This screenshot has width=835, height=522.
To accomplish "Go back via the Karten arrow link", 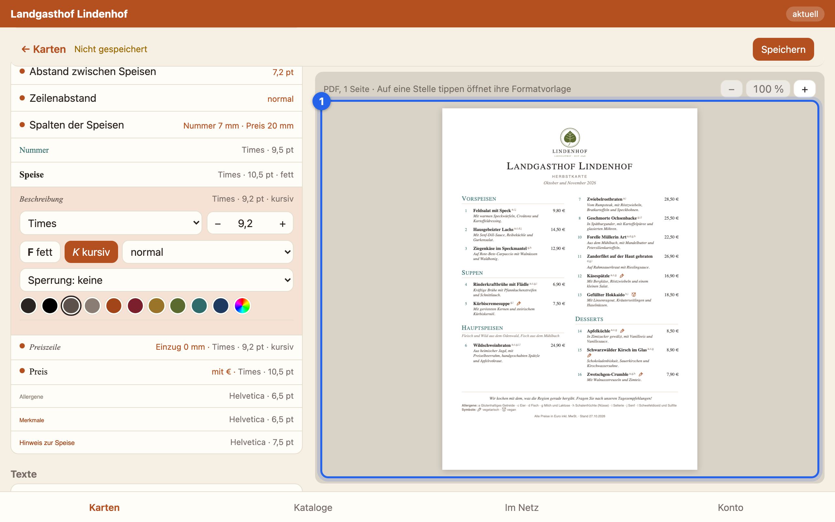I will point(43,49).
